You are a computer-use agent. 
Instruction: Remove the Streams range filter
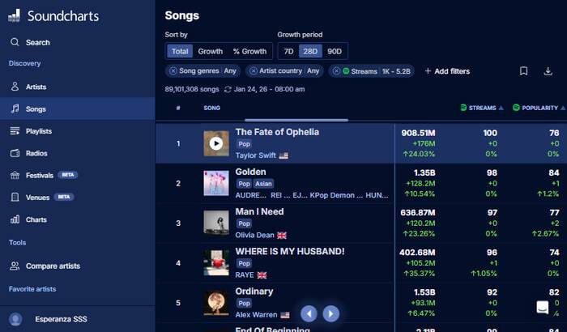(x=336, y=71)
